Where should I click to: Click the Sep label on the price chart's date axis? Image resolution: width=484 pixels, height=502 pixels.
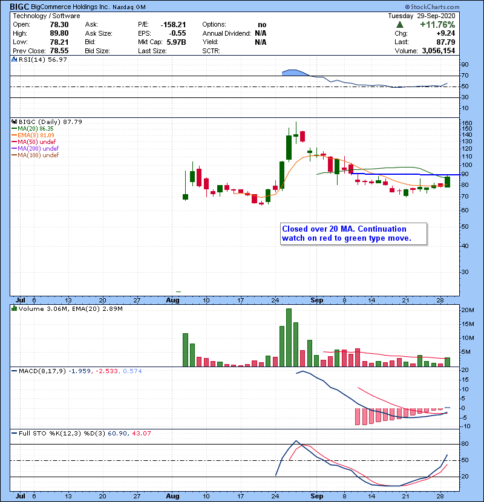pos(316,300)
